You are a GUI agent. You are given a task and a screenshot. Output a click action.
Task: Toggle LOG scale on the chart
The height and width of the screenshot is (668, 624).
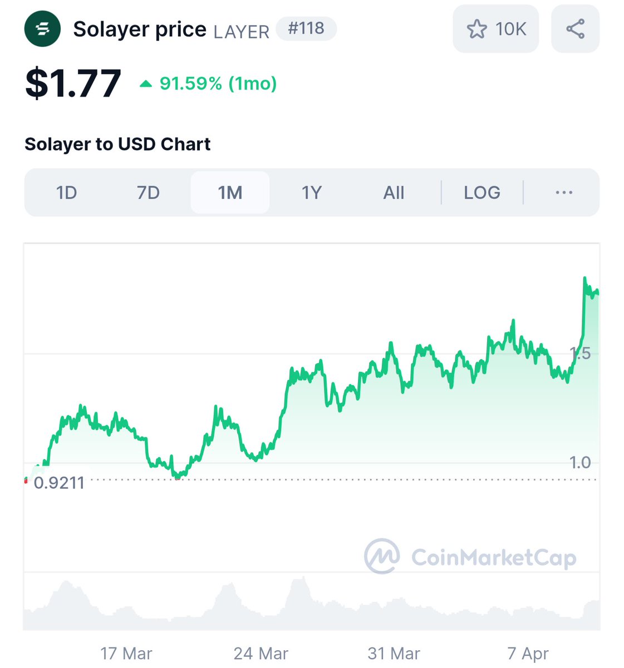[482, 193]
